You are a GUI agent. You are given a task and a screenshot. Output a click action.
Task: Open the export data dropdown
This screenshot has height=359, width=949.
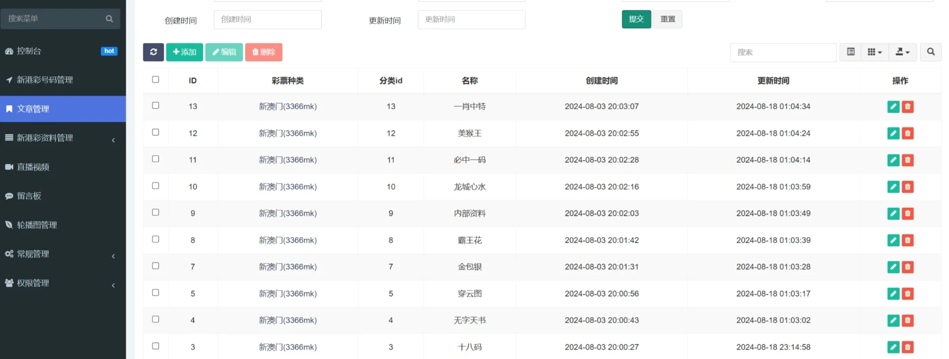point(902,52)
